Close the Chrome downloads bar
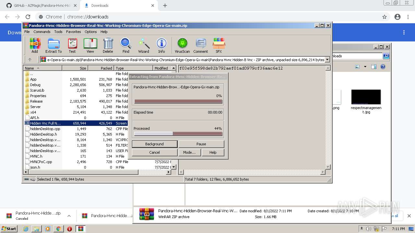 (x=409, y=216)
